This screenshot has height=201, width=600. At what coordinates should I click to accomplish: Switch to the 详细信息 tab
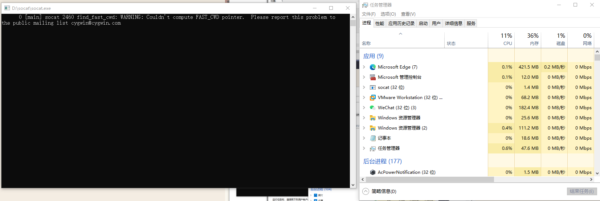point(454,24)
